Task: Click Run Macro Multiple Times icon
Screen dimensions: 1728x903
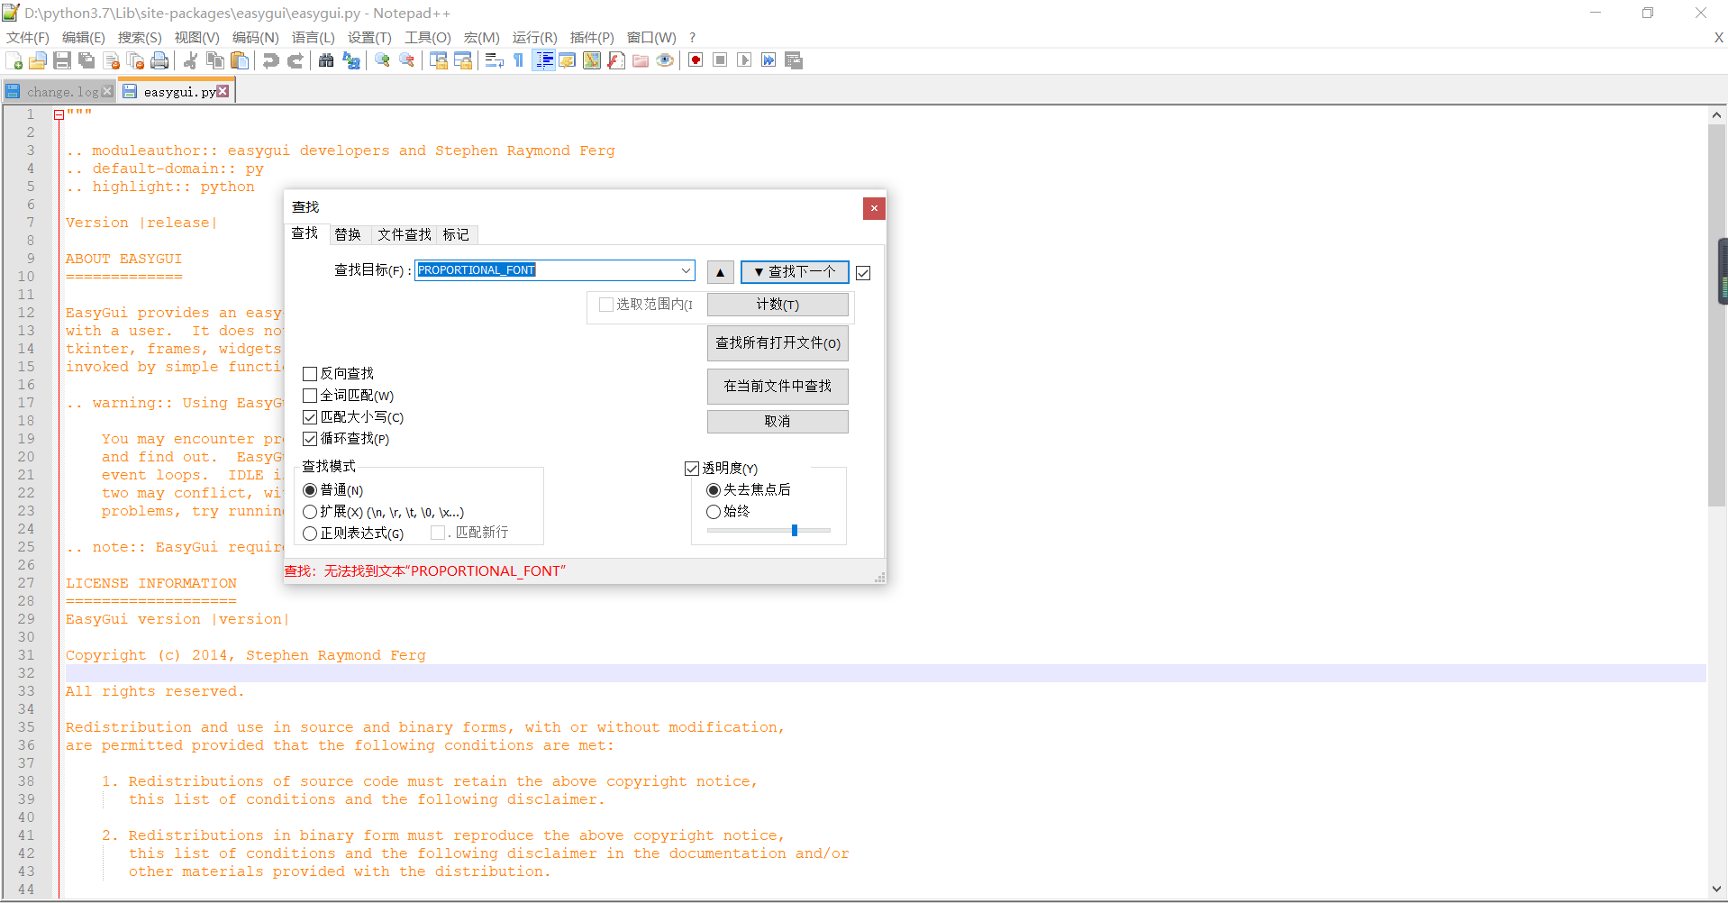Action: pos(769,60)
